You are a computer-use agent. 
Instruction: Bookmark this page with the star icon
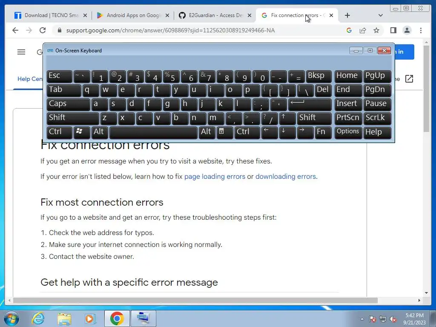coord(376,30)
